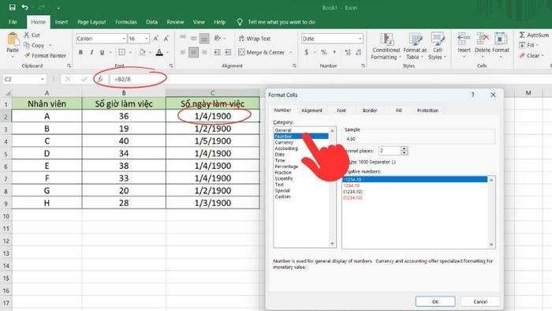
Task: Apply fill color with paint bucket icon
Action: click(142, 52)
